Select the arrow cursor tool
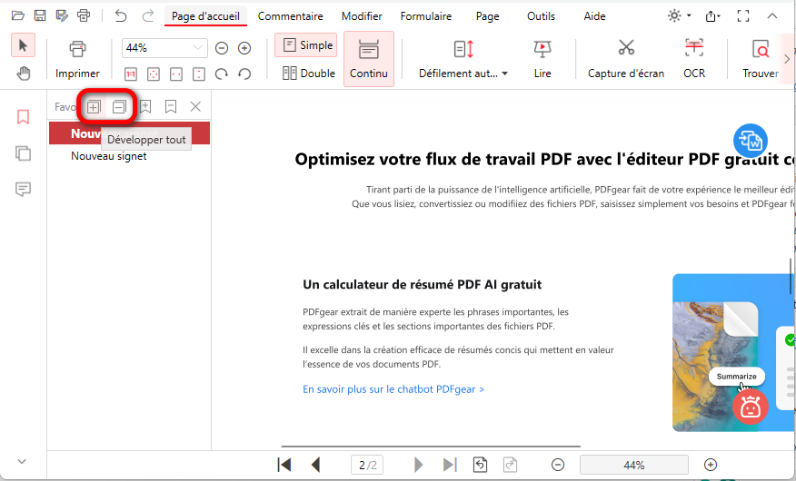Image resolution: width=796 pixels, height=481 pixels. pos(23,45)
